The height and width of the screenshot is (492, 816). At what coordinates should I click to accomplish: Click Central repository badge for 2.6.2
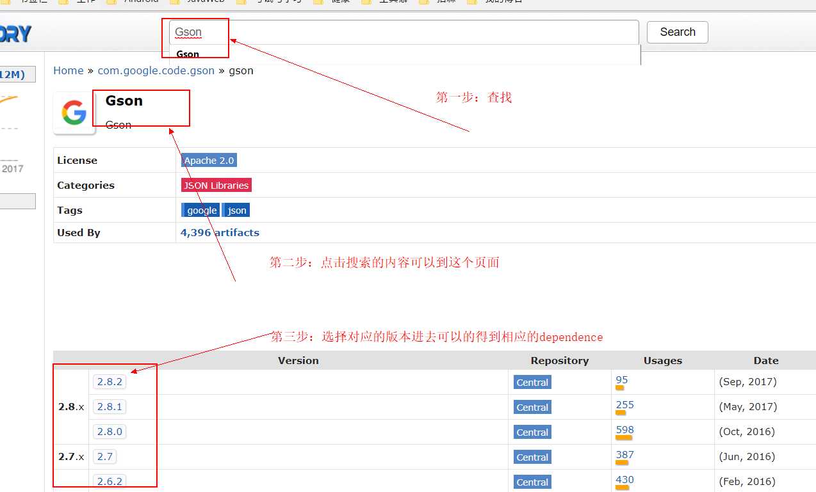click(532, 482)
